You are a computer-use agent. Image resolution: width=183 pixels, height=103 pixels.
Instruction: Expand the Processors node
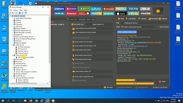click(x=12, y=62)
